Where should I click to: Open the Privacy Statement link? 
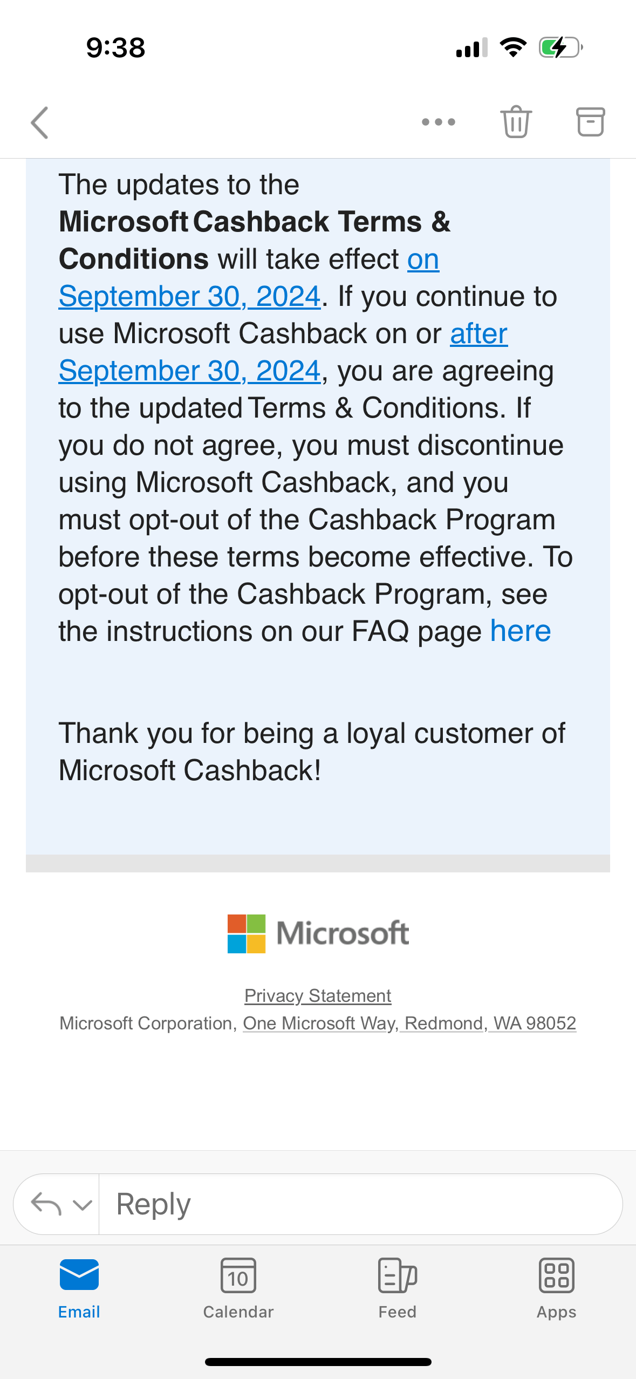pos(318,995)
